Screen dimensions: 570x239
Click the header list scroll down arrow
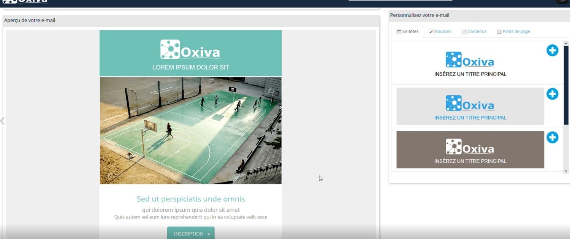pyautogui.click(x=566, y=171)
